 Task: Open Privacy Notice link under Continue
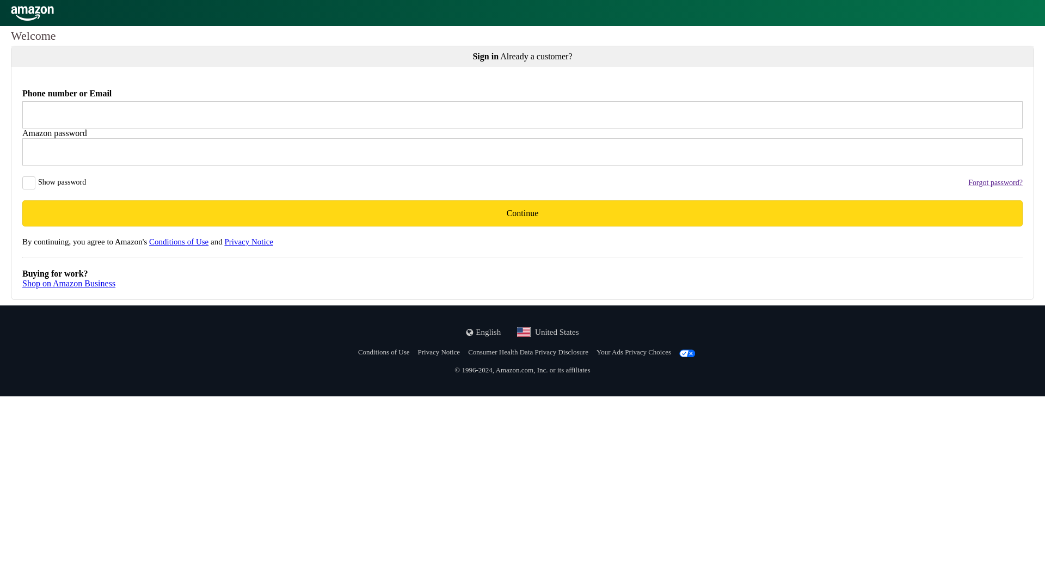249,242
